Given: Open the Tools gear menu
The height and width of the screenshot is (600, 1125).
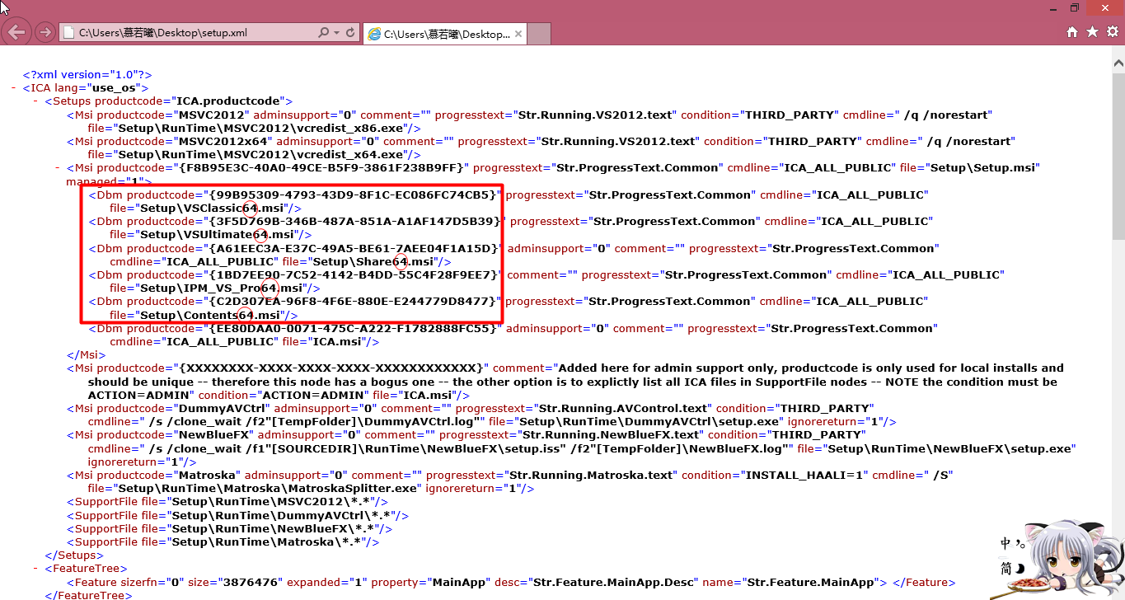Looking at the screenshot, I should click(1112, 32).
